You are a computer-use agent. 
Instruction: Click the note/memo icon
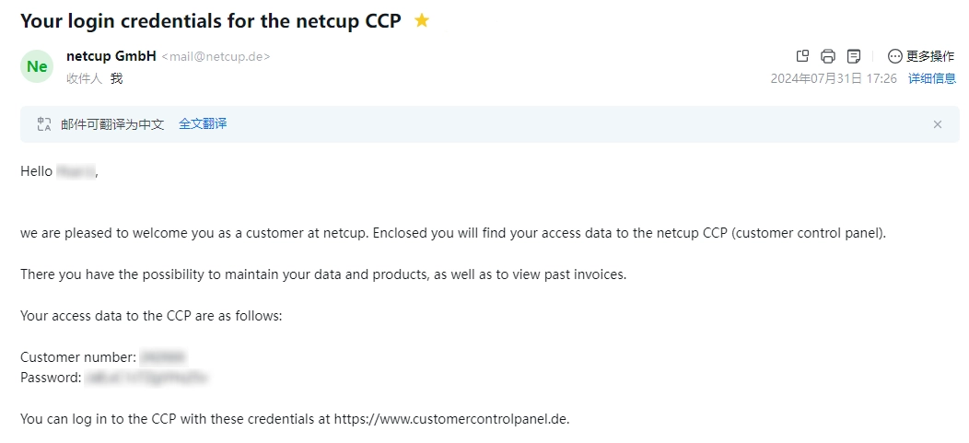[854, 56]
